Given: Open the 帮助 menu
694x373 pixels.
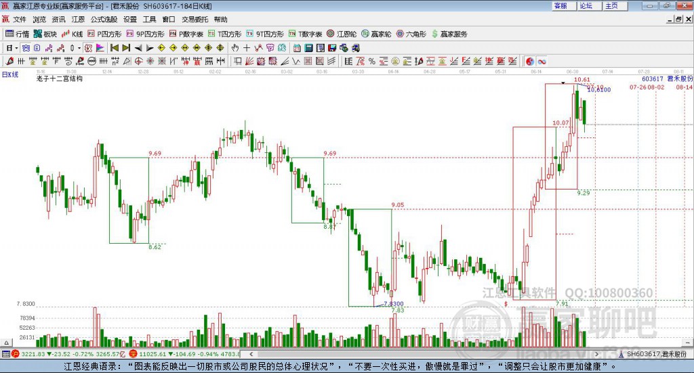Looking at the screenshot, I should coord(220,20).
